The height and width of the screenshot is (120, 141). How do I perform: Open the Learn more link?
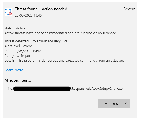14,70
